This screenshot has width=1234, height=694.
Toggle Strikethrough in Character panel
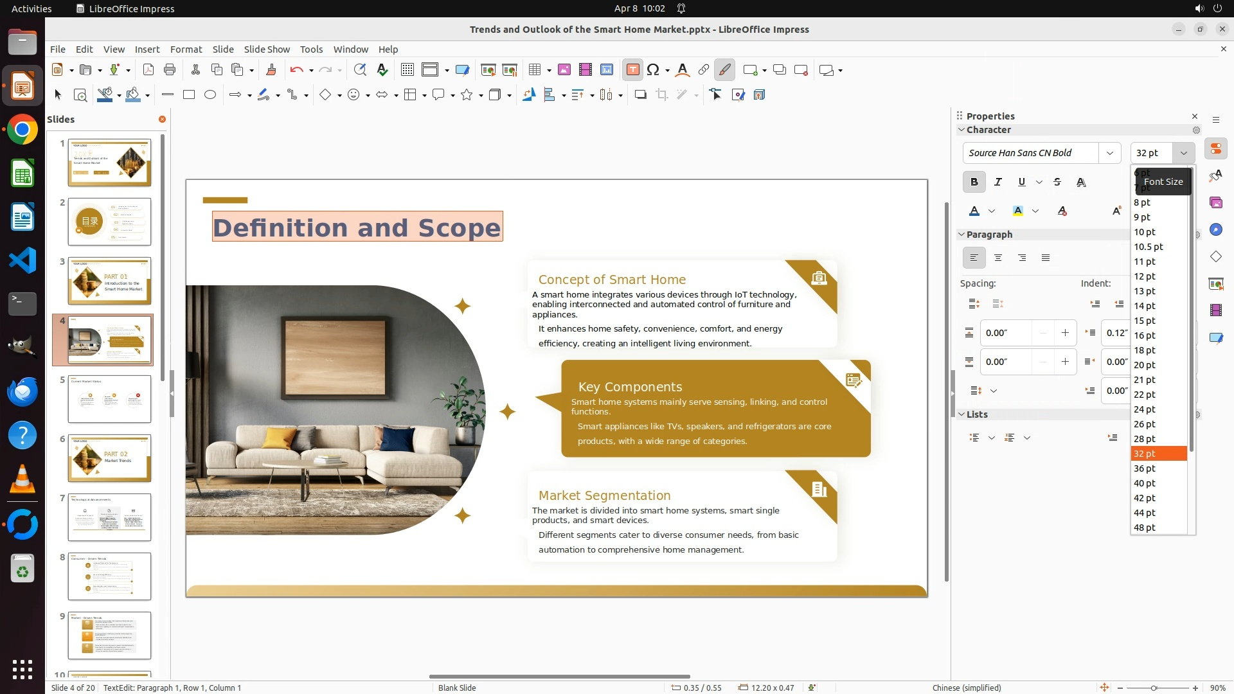(x=1057, y=182)
